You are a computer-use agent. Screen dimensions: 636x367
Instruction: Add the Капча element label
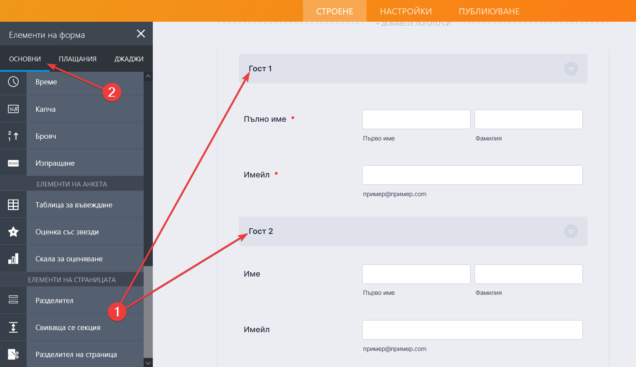(45, 109)
